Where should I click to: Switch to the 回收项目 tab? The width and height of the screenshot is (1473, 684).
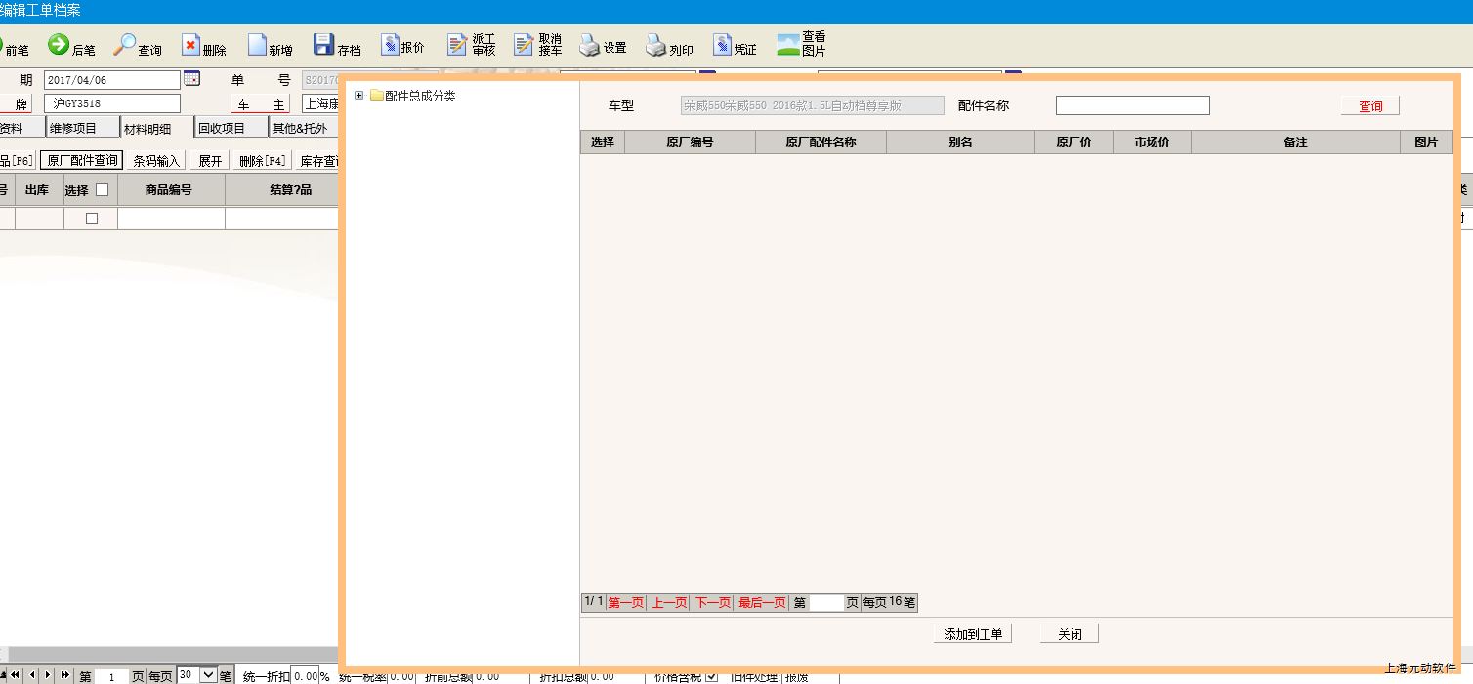click(222, 128)
